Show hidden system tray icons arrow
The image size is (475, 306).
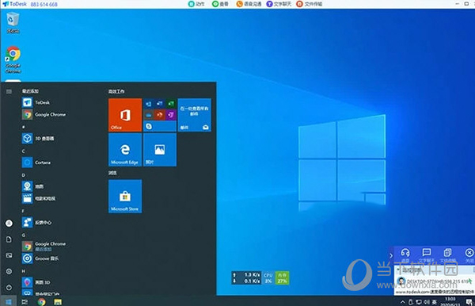pyautogui.click(x=403, y=302)
